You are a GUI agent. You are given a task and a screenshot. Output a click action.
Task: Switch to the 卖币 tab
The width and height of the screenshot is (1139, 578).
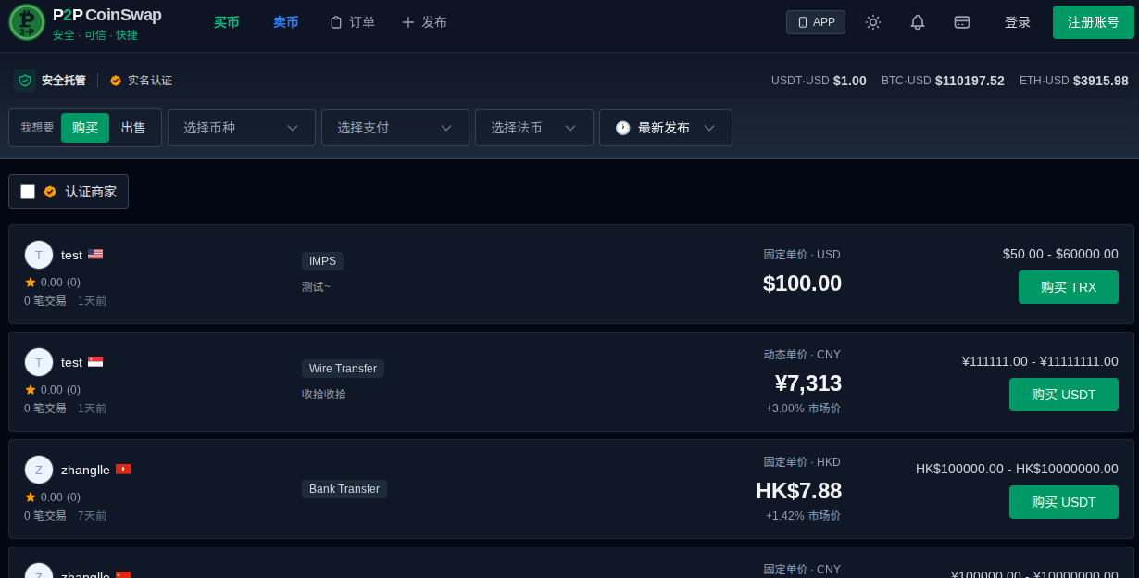pyautogui.click(x=285, y=22)
